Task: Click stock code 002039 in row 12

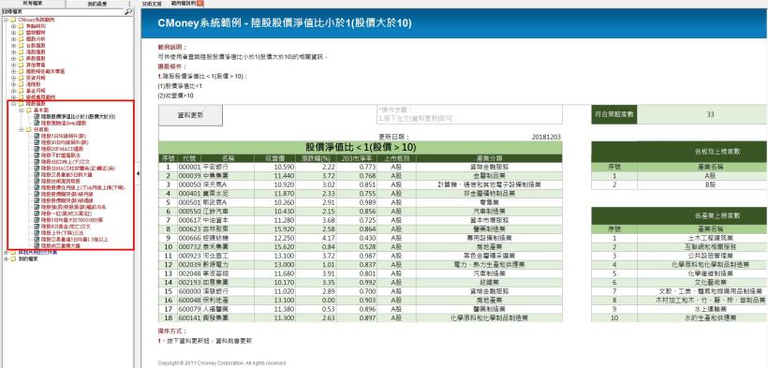Action: 189,264
